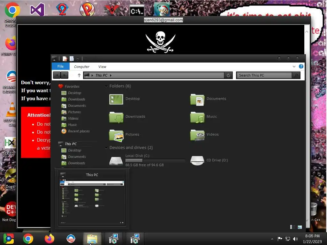327x245 pixels.
Task: Open the Downloads folder tile
Action: click(127, 117)
